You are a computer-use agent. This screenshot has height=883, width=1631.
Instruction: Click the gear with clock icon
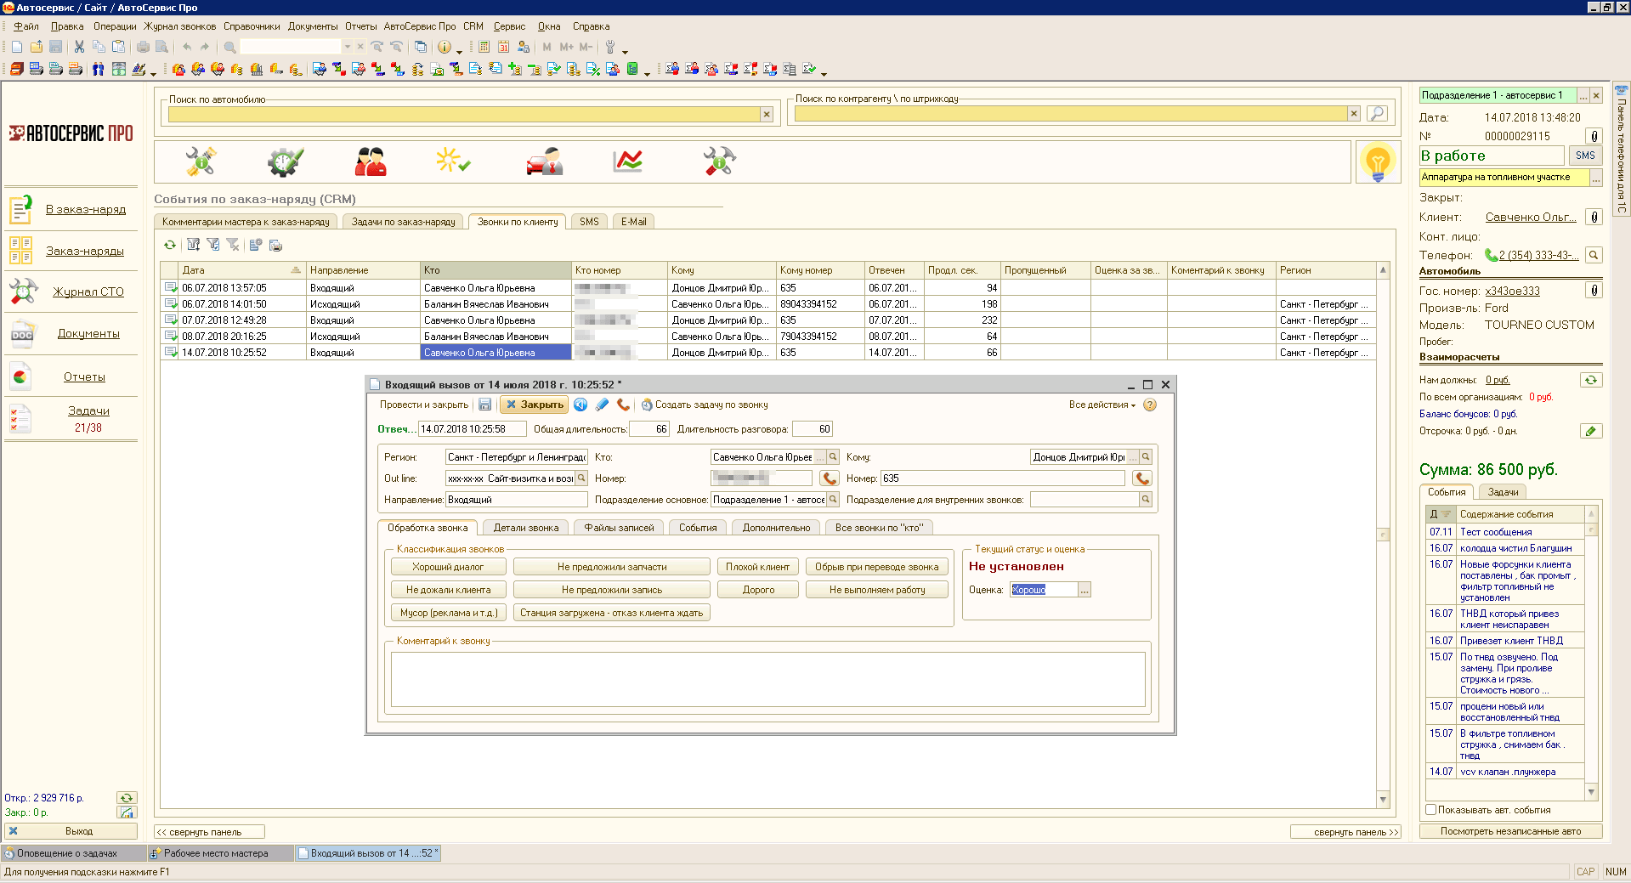point(285,161)
